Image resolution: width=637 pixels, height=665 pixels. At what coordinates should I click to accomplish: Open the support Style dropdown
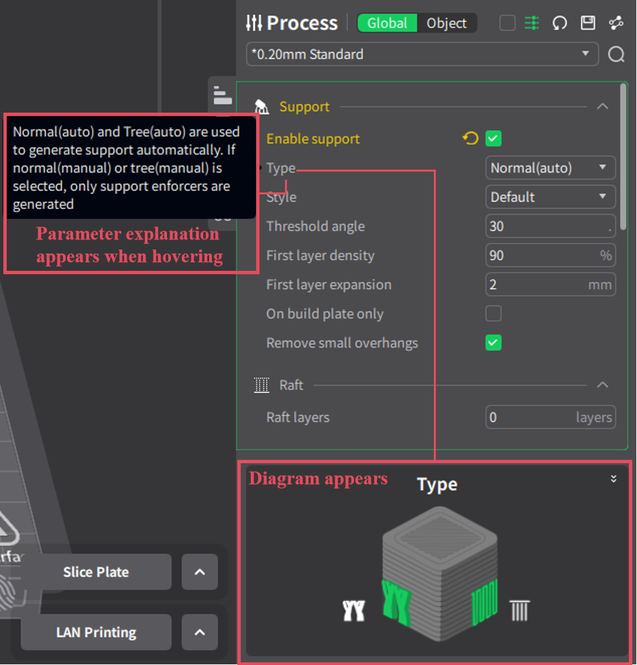pos(550,197)
